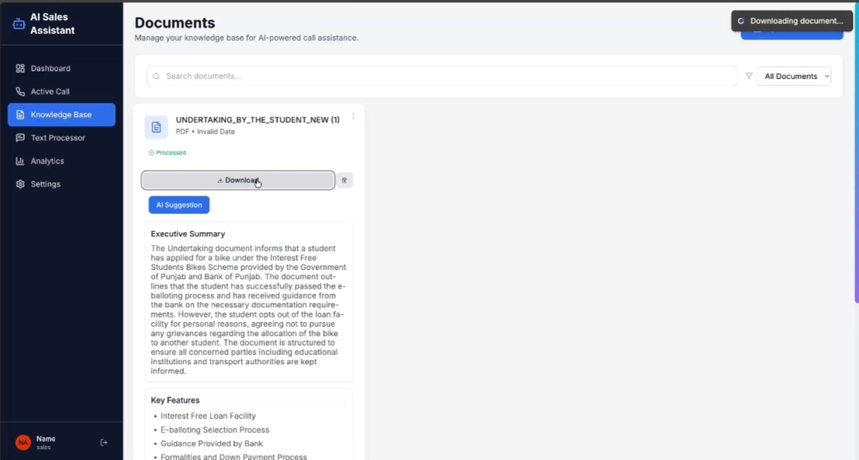
Task: Select the Dashboard grid icon in sidebar
Action: click(20, 68)
